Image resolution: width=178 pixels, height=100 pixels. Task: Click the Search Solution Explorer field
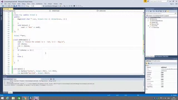pyautogui.click(x=161, y=14)
